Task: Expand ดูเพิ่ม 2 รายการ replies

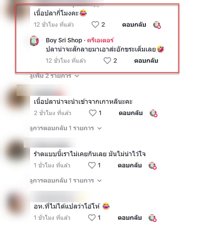Action: 54,76
